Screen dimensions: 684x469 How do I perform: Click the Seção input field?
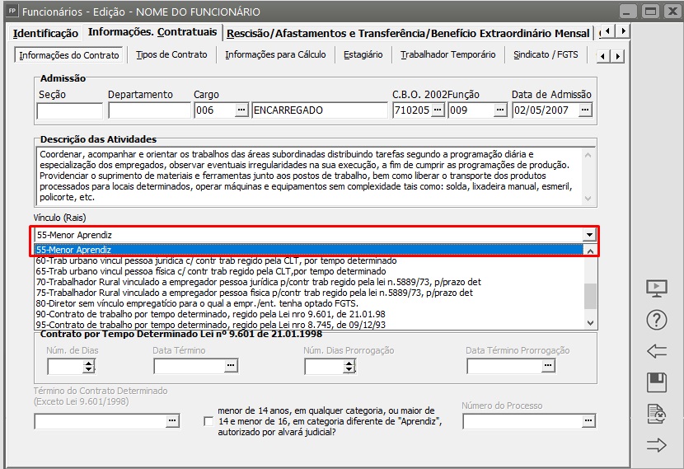pos(69,110)
